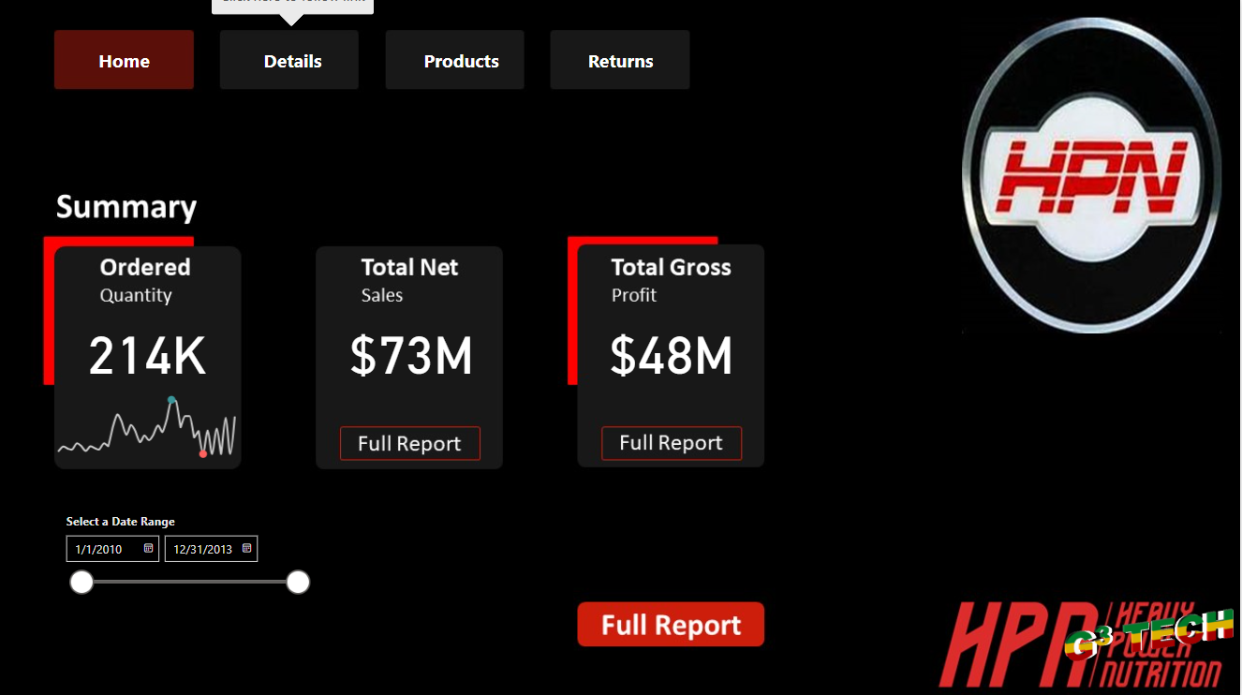Viewport: 1242px width, 695px height.
Task: Click the HPN round logo image
Action: (x=1092, y=175)
